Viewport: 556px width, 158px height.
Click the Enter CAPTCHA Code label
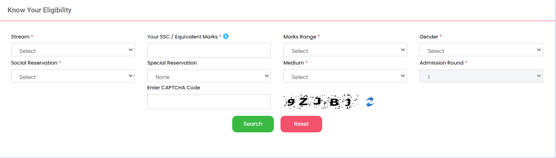click(174, 88)
